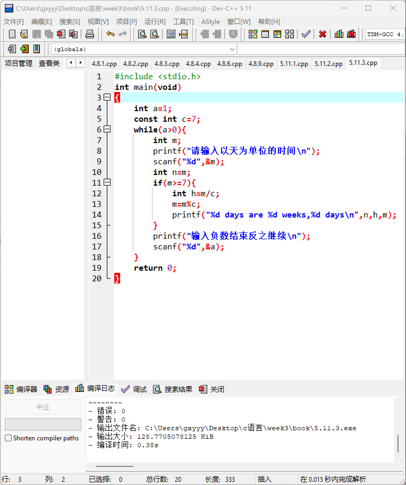
Task: Switch to the 4.8.1.cpp tab
Action: (104, 64)
